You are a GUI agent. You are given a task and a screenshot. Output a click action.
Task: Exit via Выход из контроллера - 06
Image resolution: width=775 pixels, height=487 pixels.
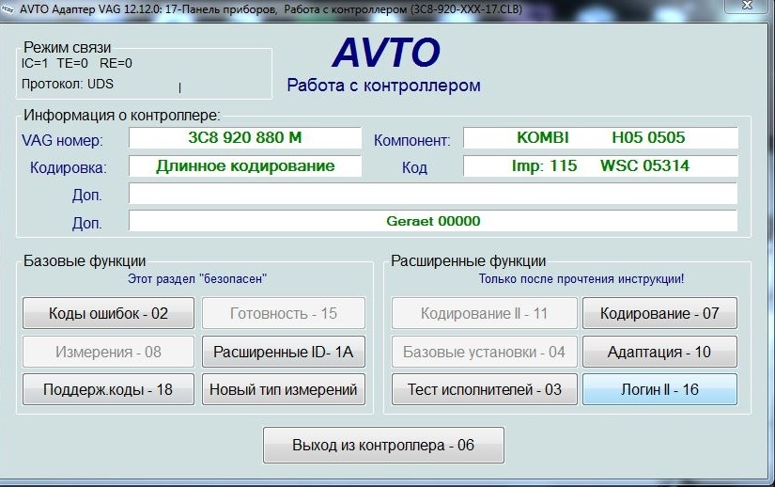click(x=383, y=445)
